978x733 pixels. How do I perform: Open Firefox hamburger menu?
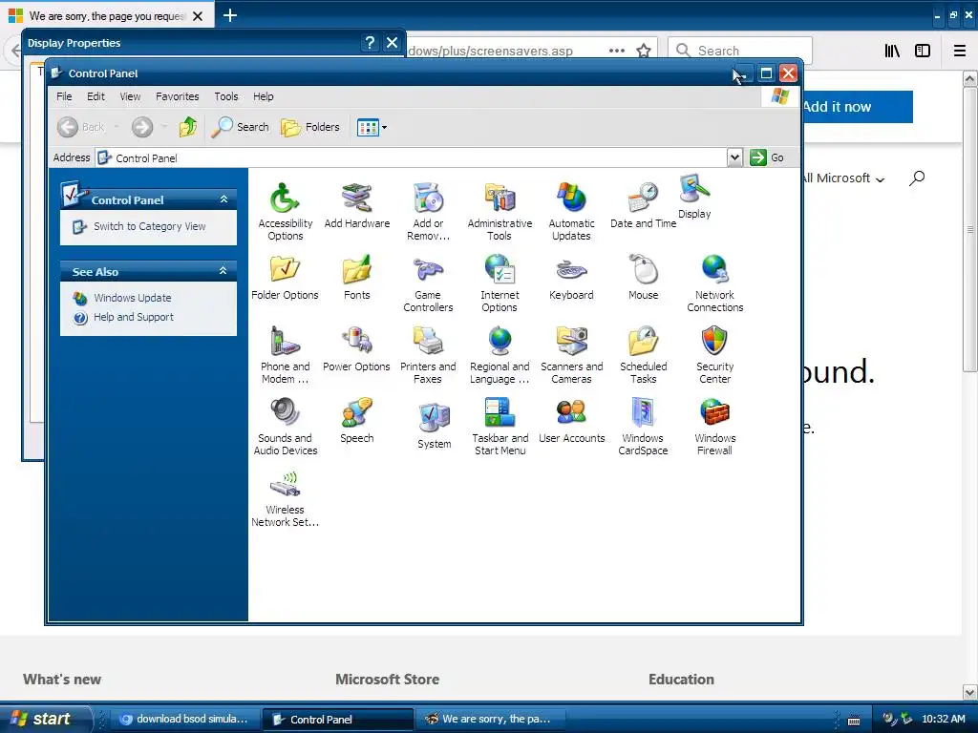coord(960,51)
